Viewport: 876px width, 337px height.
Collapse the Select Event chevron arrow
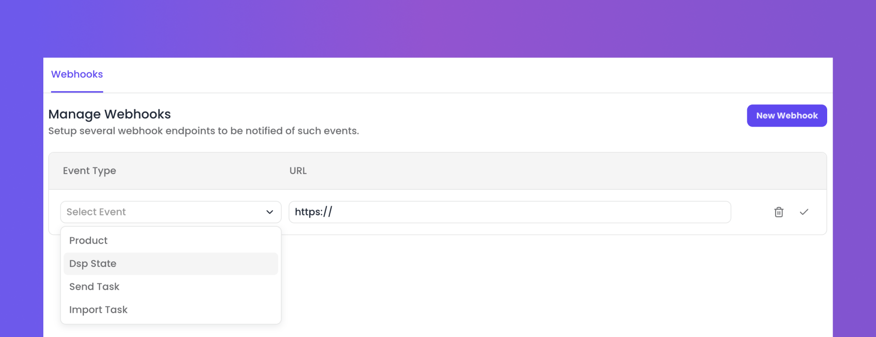click(x=270, y=212)
